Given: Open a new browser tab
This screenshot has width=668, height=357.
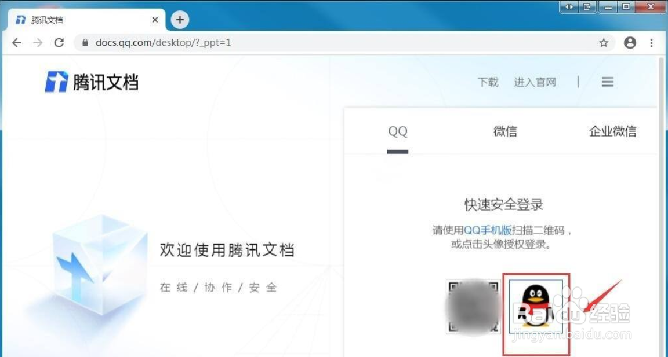Looking at the screenshot, I should pyautogui.click(x=180, y=20).
